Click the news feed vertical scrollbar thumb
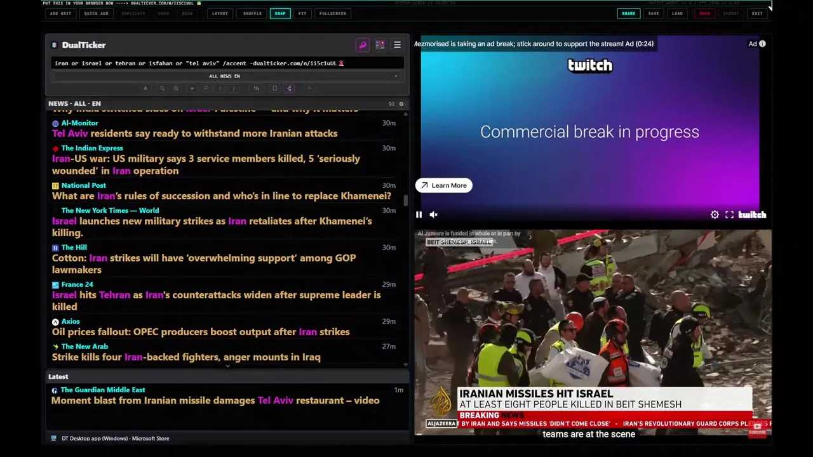 [405, 201]
